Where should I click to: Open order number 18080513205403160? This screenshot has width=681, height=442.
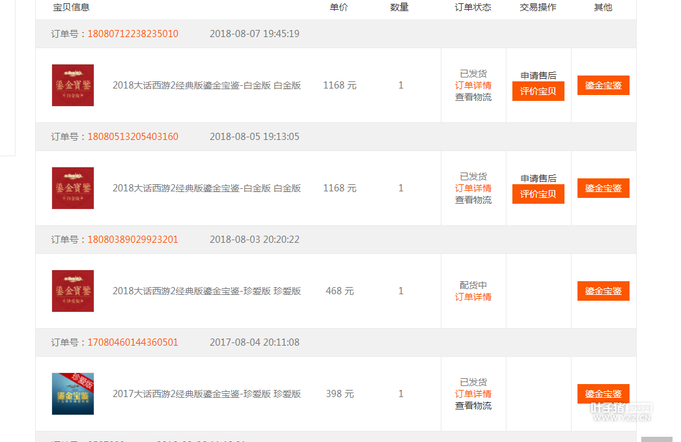pyautogui.click(x=133, y=137)
